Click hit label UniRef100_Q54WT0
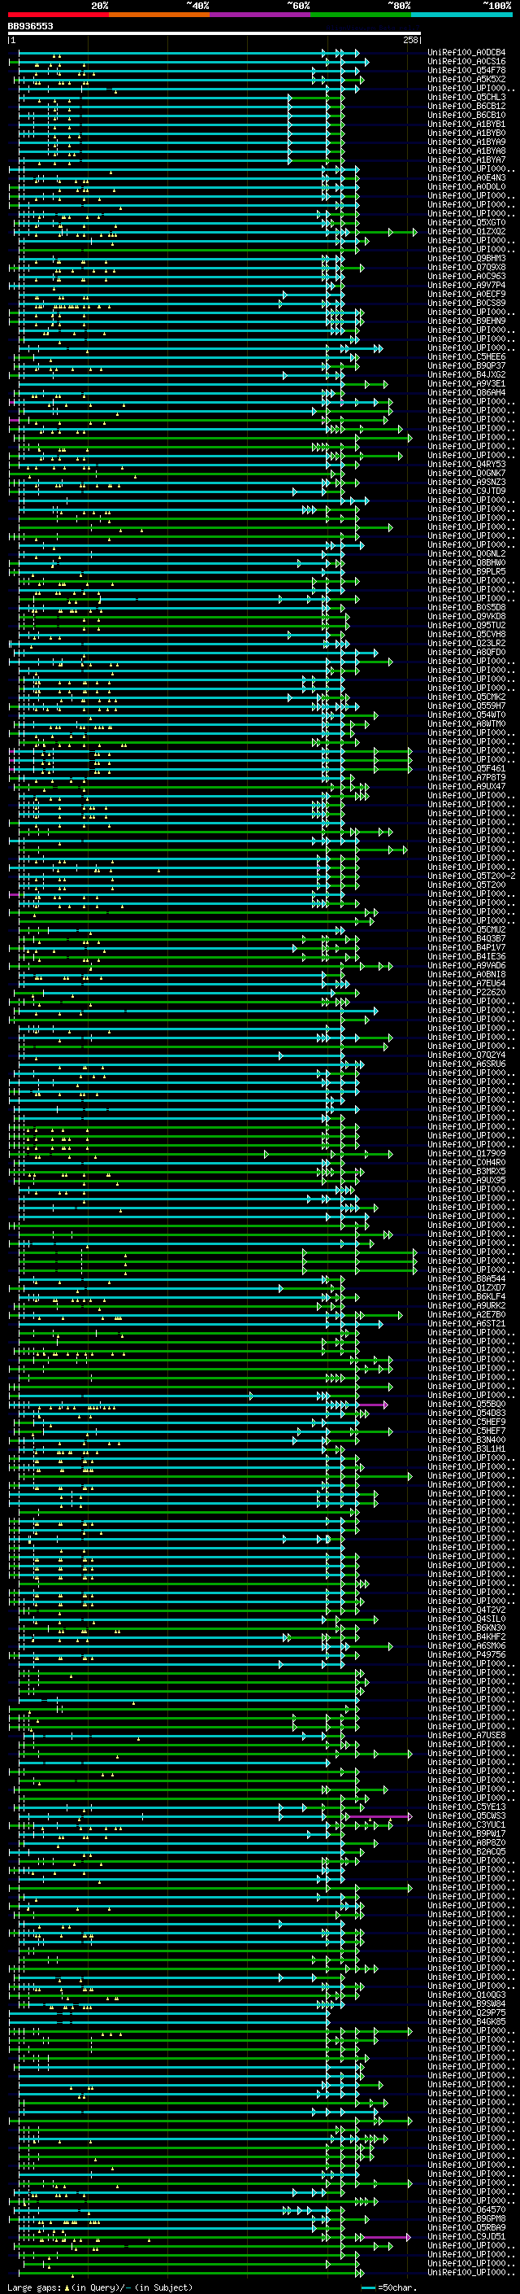 pos(466,715)
